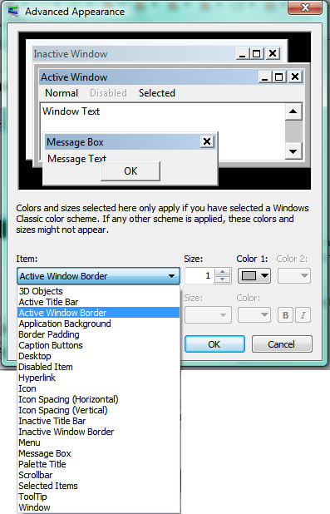Click the Italic font style button
The height and width of the screenshot is (514, 330).
pyautogui.click(x=303, y=315)
